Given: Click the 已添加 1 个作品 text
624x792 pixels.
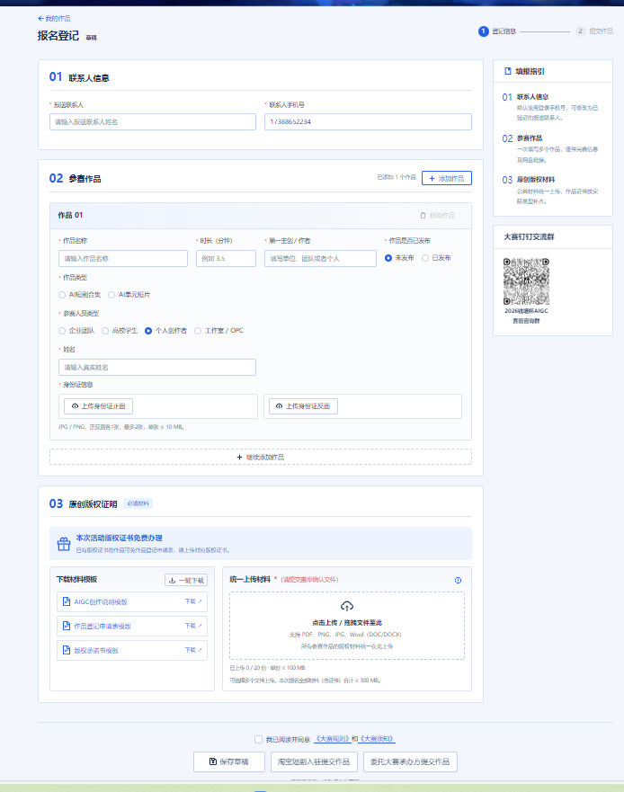Looking at the screenshot, I should (397, 177).
